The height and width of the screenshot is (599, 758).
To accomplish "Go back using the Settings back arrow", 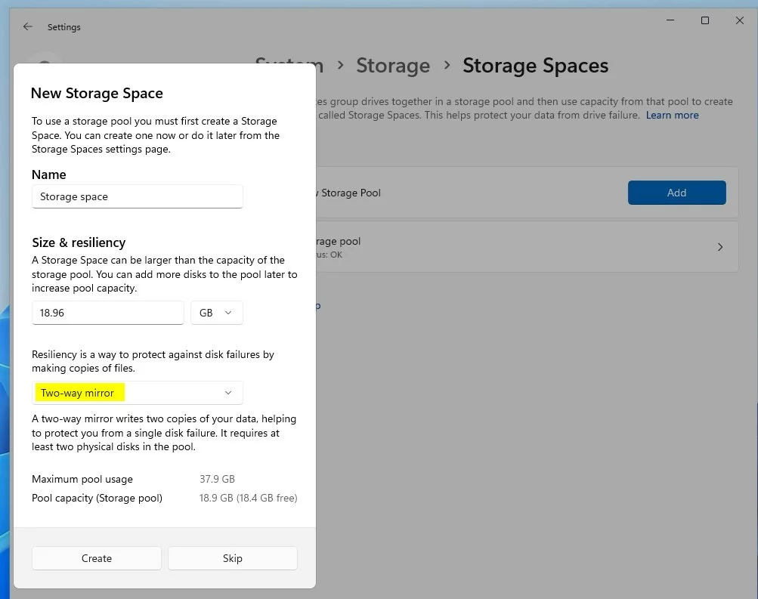I will click(27, 26).
